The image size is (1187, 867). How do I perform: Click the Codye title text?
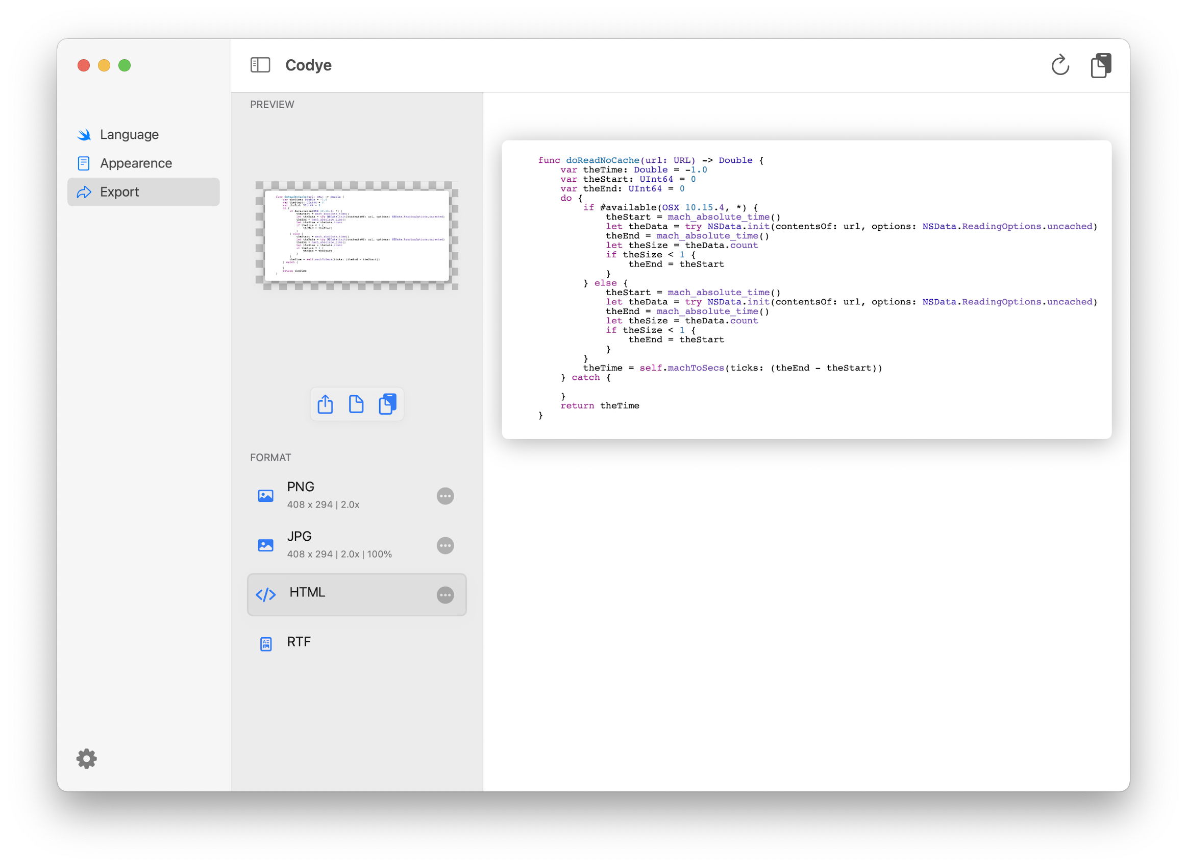308,65
